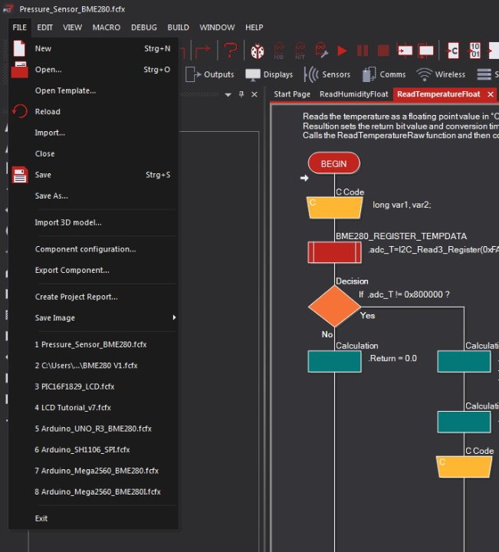
Task: Open the panel options dropdown arrow
Action: tap(228, 95)
